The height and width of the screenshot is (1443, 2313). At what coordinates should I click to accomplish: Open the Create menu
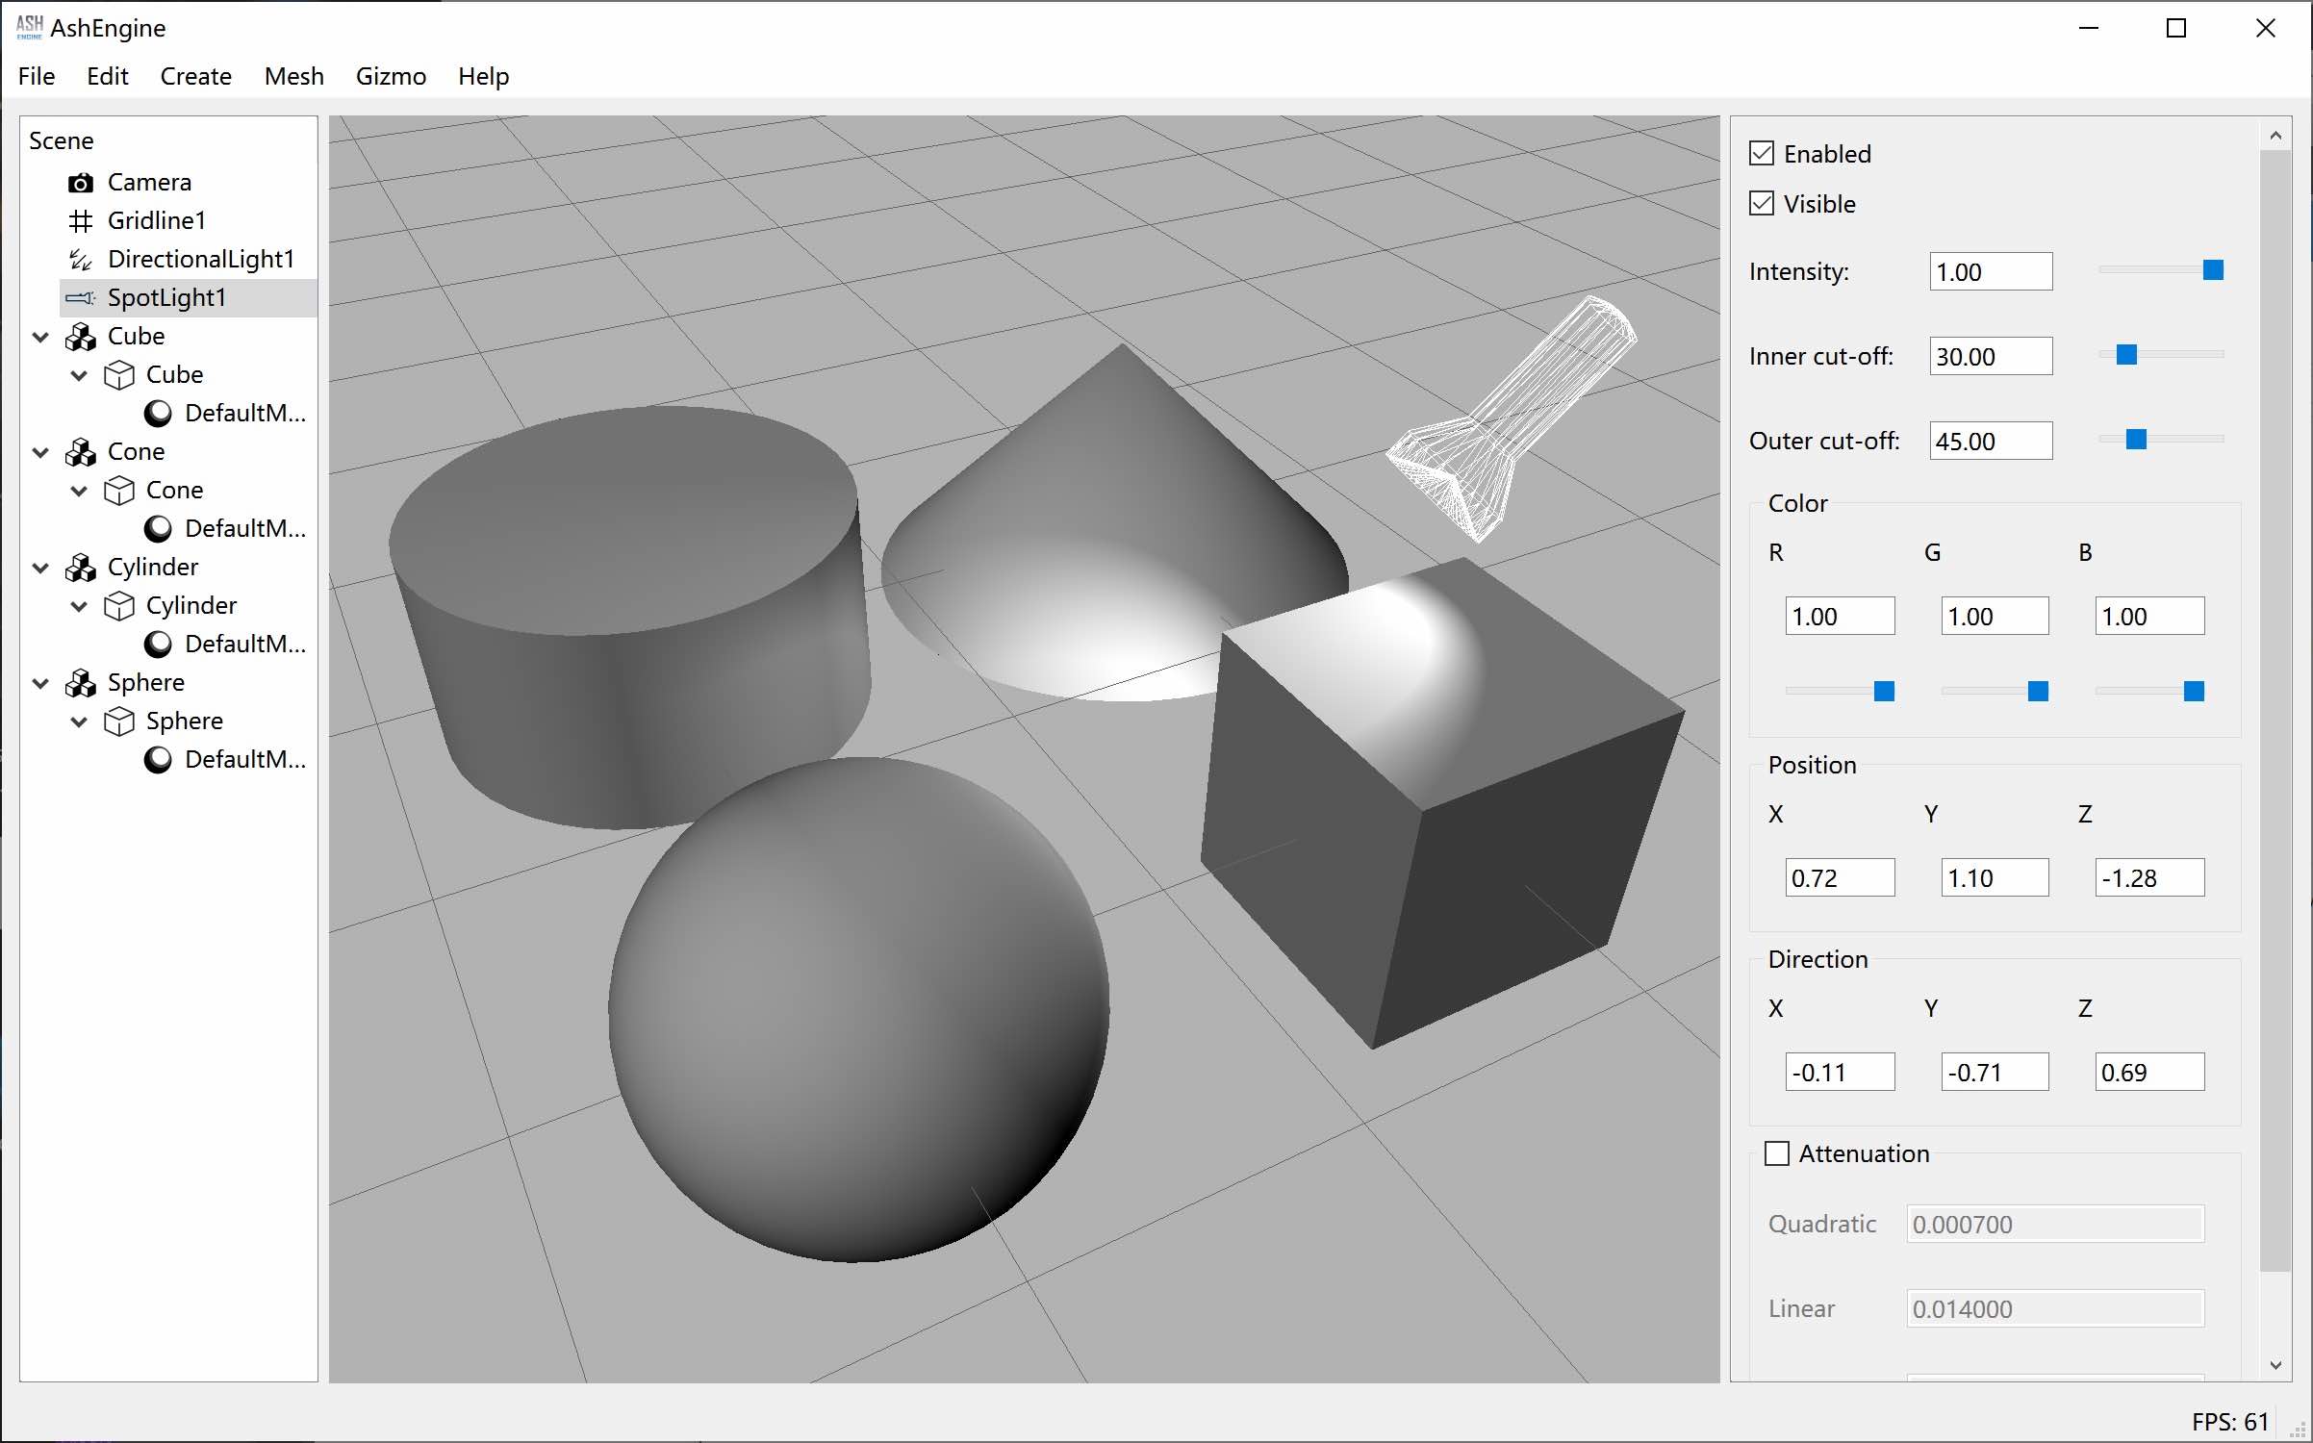(195, 76)
